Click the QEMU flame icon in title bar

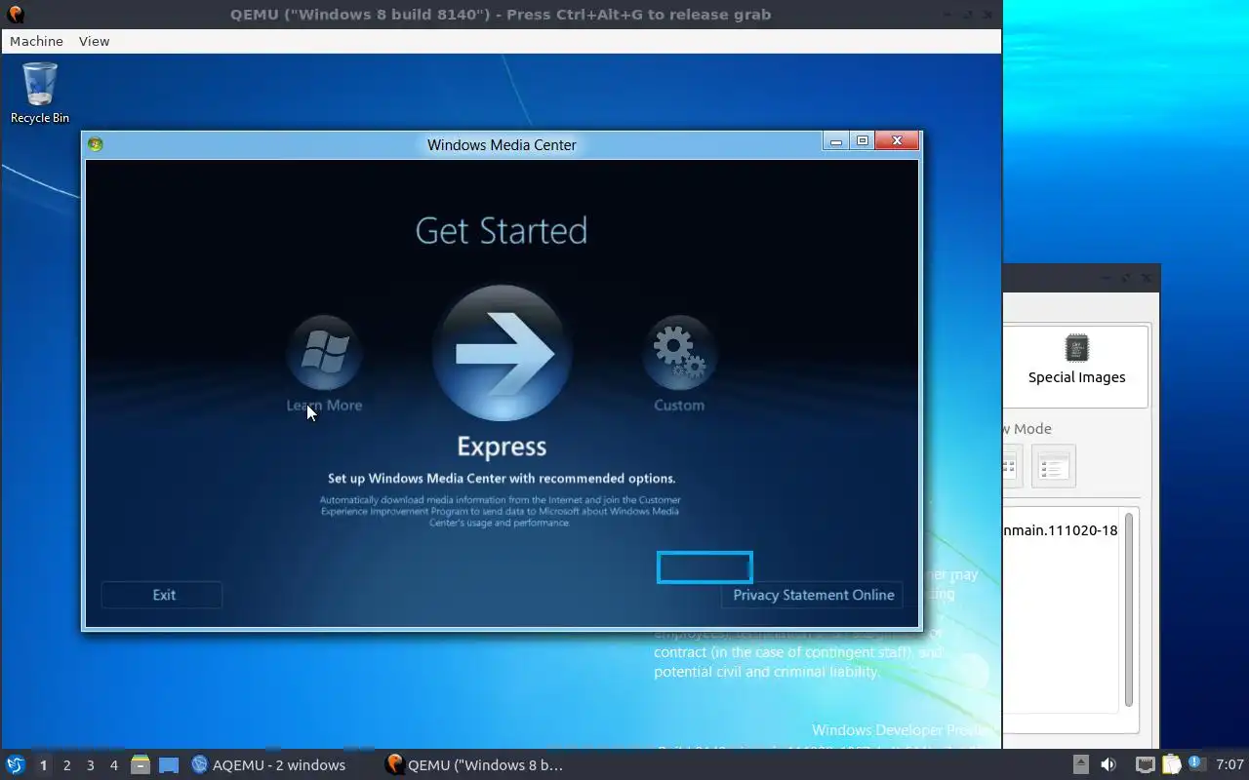(x=15, y=15)
